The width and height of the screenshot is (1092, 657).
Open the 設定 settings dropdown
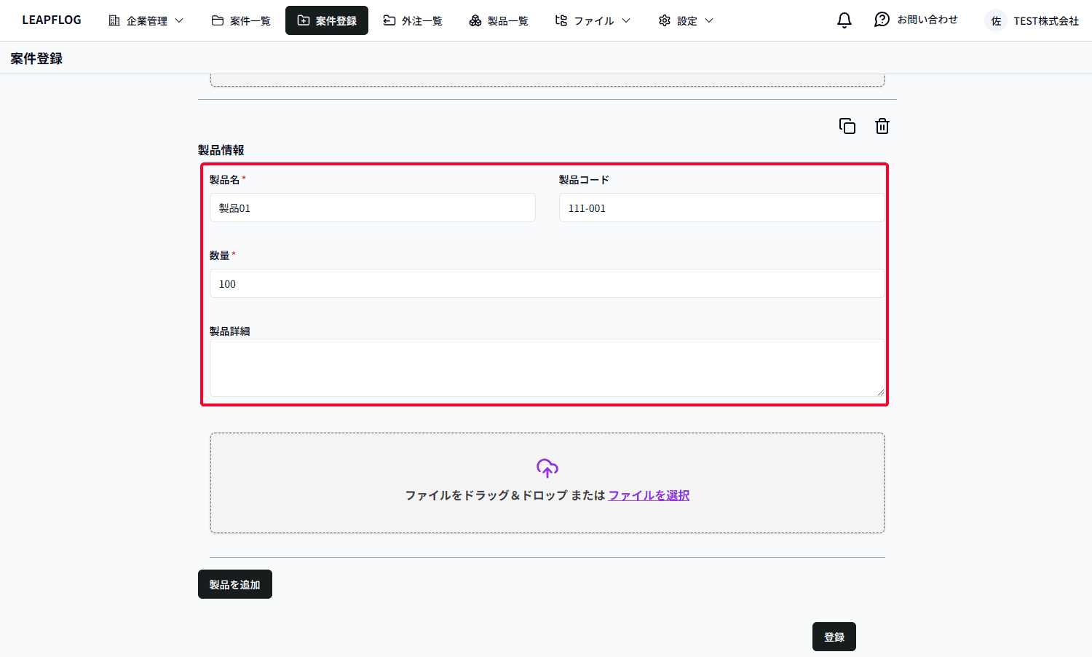(x=686, y=21)
